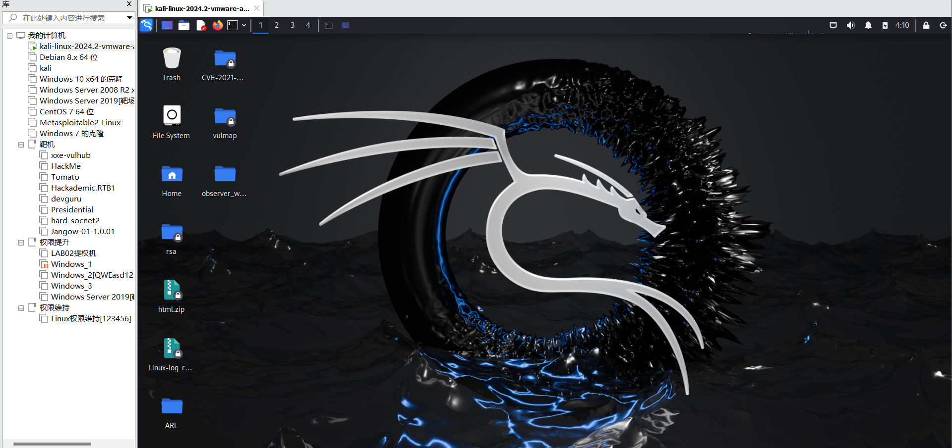Collapse the 权限提升 folder node
This screenshot has height=448, width=952.
21,243
